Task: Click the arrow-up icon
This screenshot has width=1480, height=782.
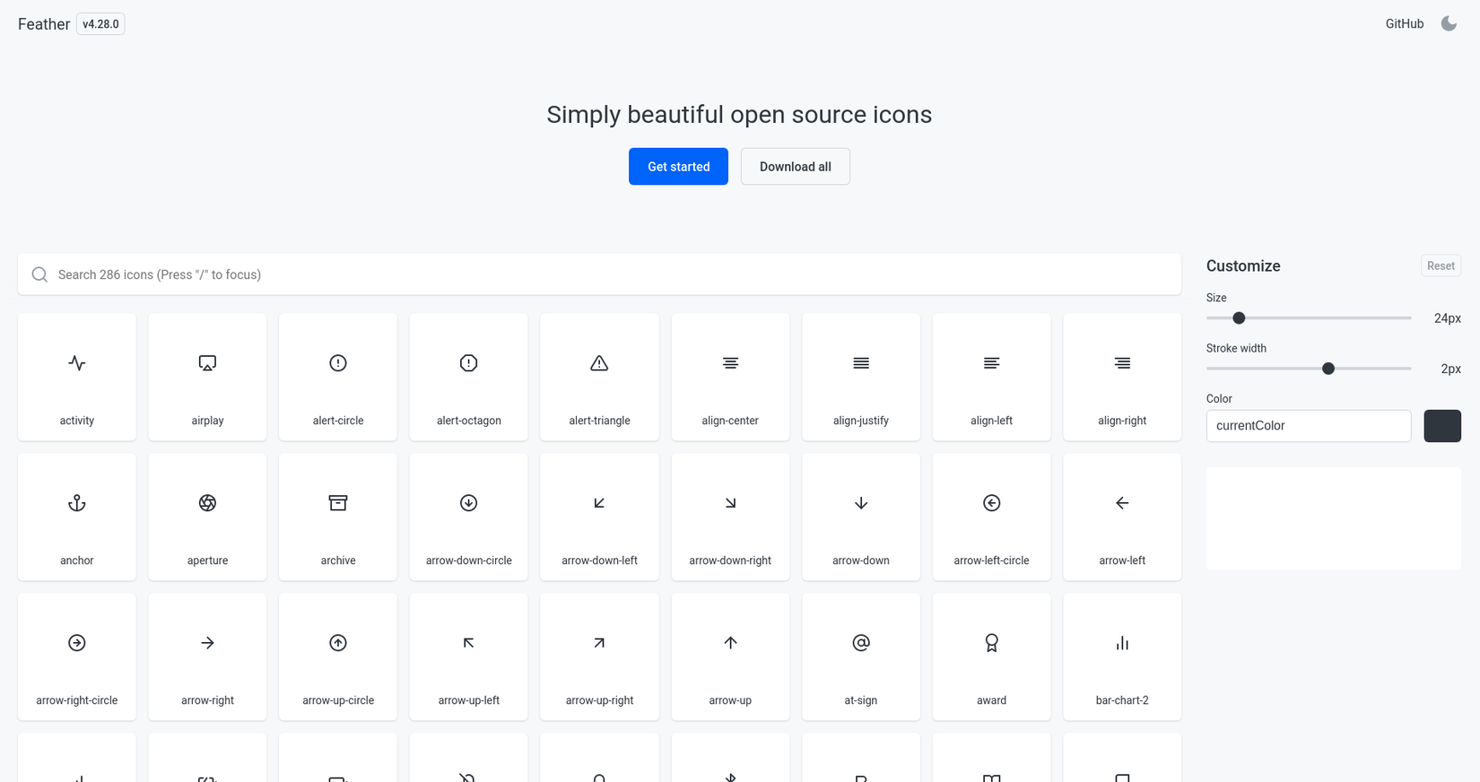Action: pyautogui.click(x=730, y=656)
